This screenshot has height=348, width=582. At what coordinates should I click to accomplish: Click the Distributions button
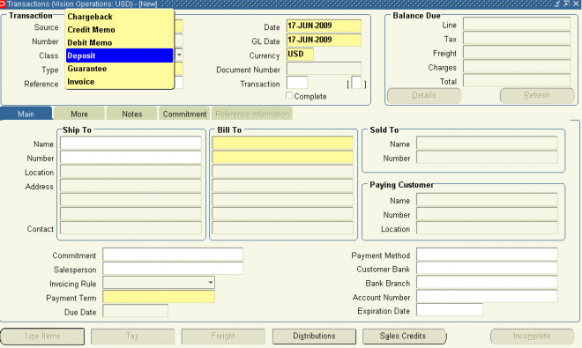tap(314, 337)
